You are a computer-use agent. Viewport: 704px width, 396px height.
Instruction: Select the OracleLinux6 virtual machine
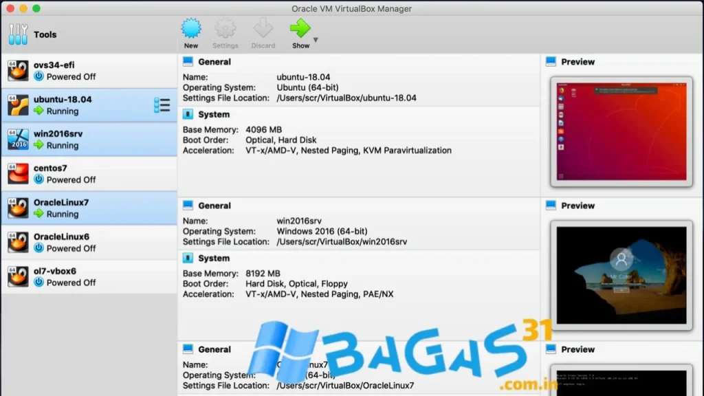tap(89, 243)
